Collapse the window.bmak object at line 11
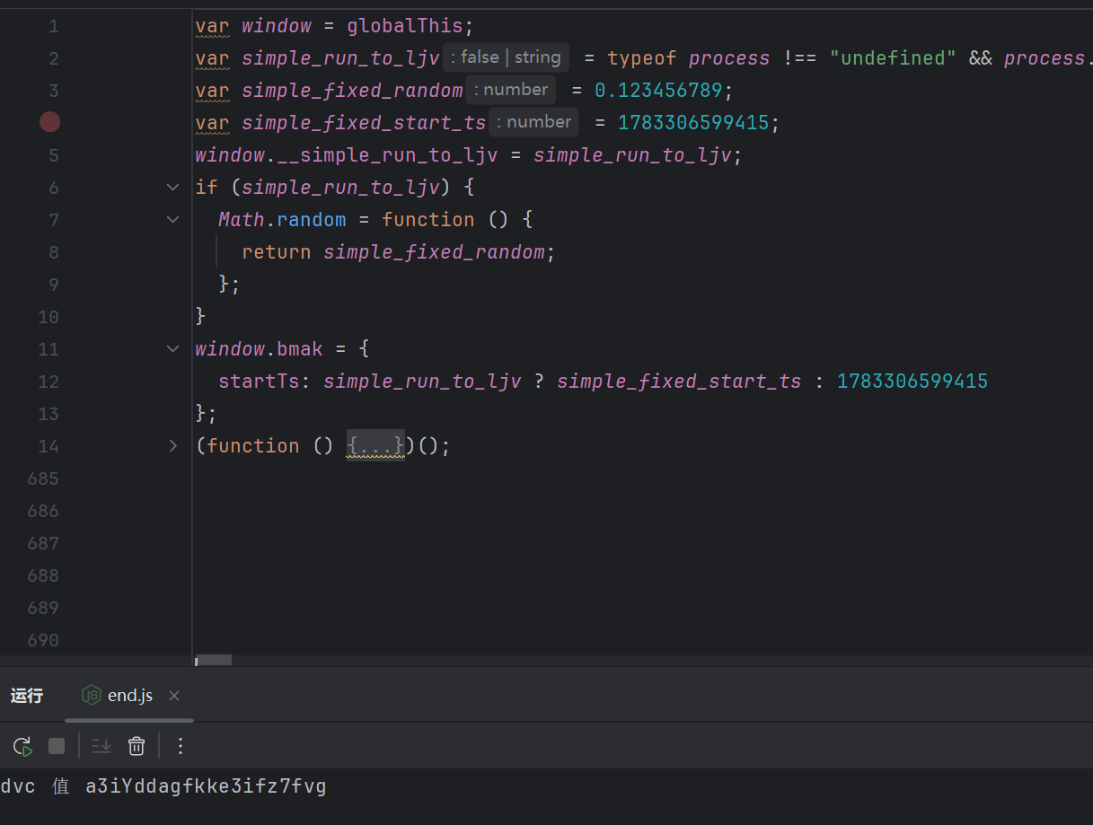 [173, 349]
